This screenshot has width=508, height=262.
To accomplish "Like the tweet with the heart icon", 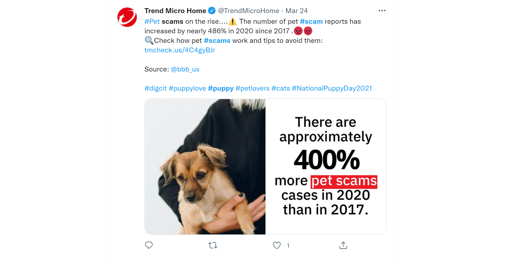I will click(277, 245).
